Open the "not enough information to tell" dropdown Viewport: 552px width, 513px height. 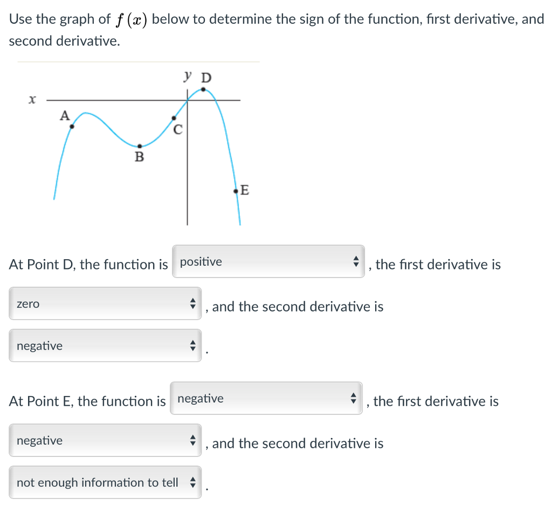[x=105, y=482]
